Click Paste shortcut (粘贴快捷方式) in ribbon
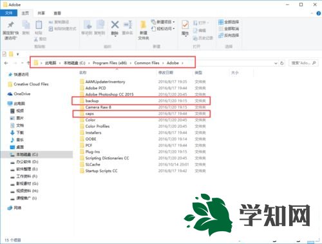The height and width of the screenshot is (244, 322). 62,29
